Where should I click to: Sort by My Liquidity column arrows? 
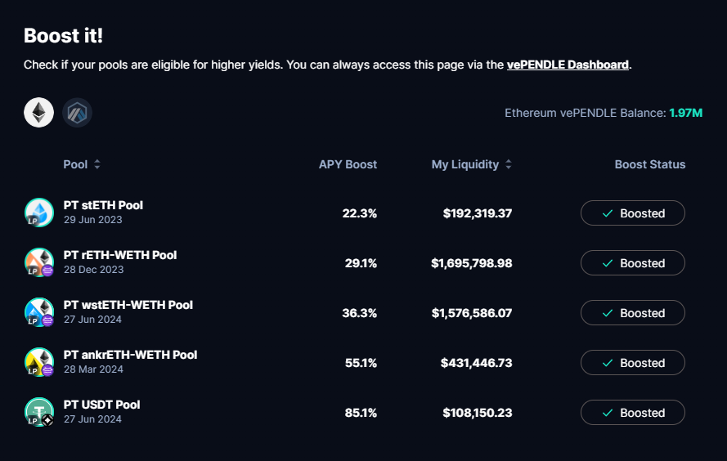(509, 164)
